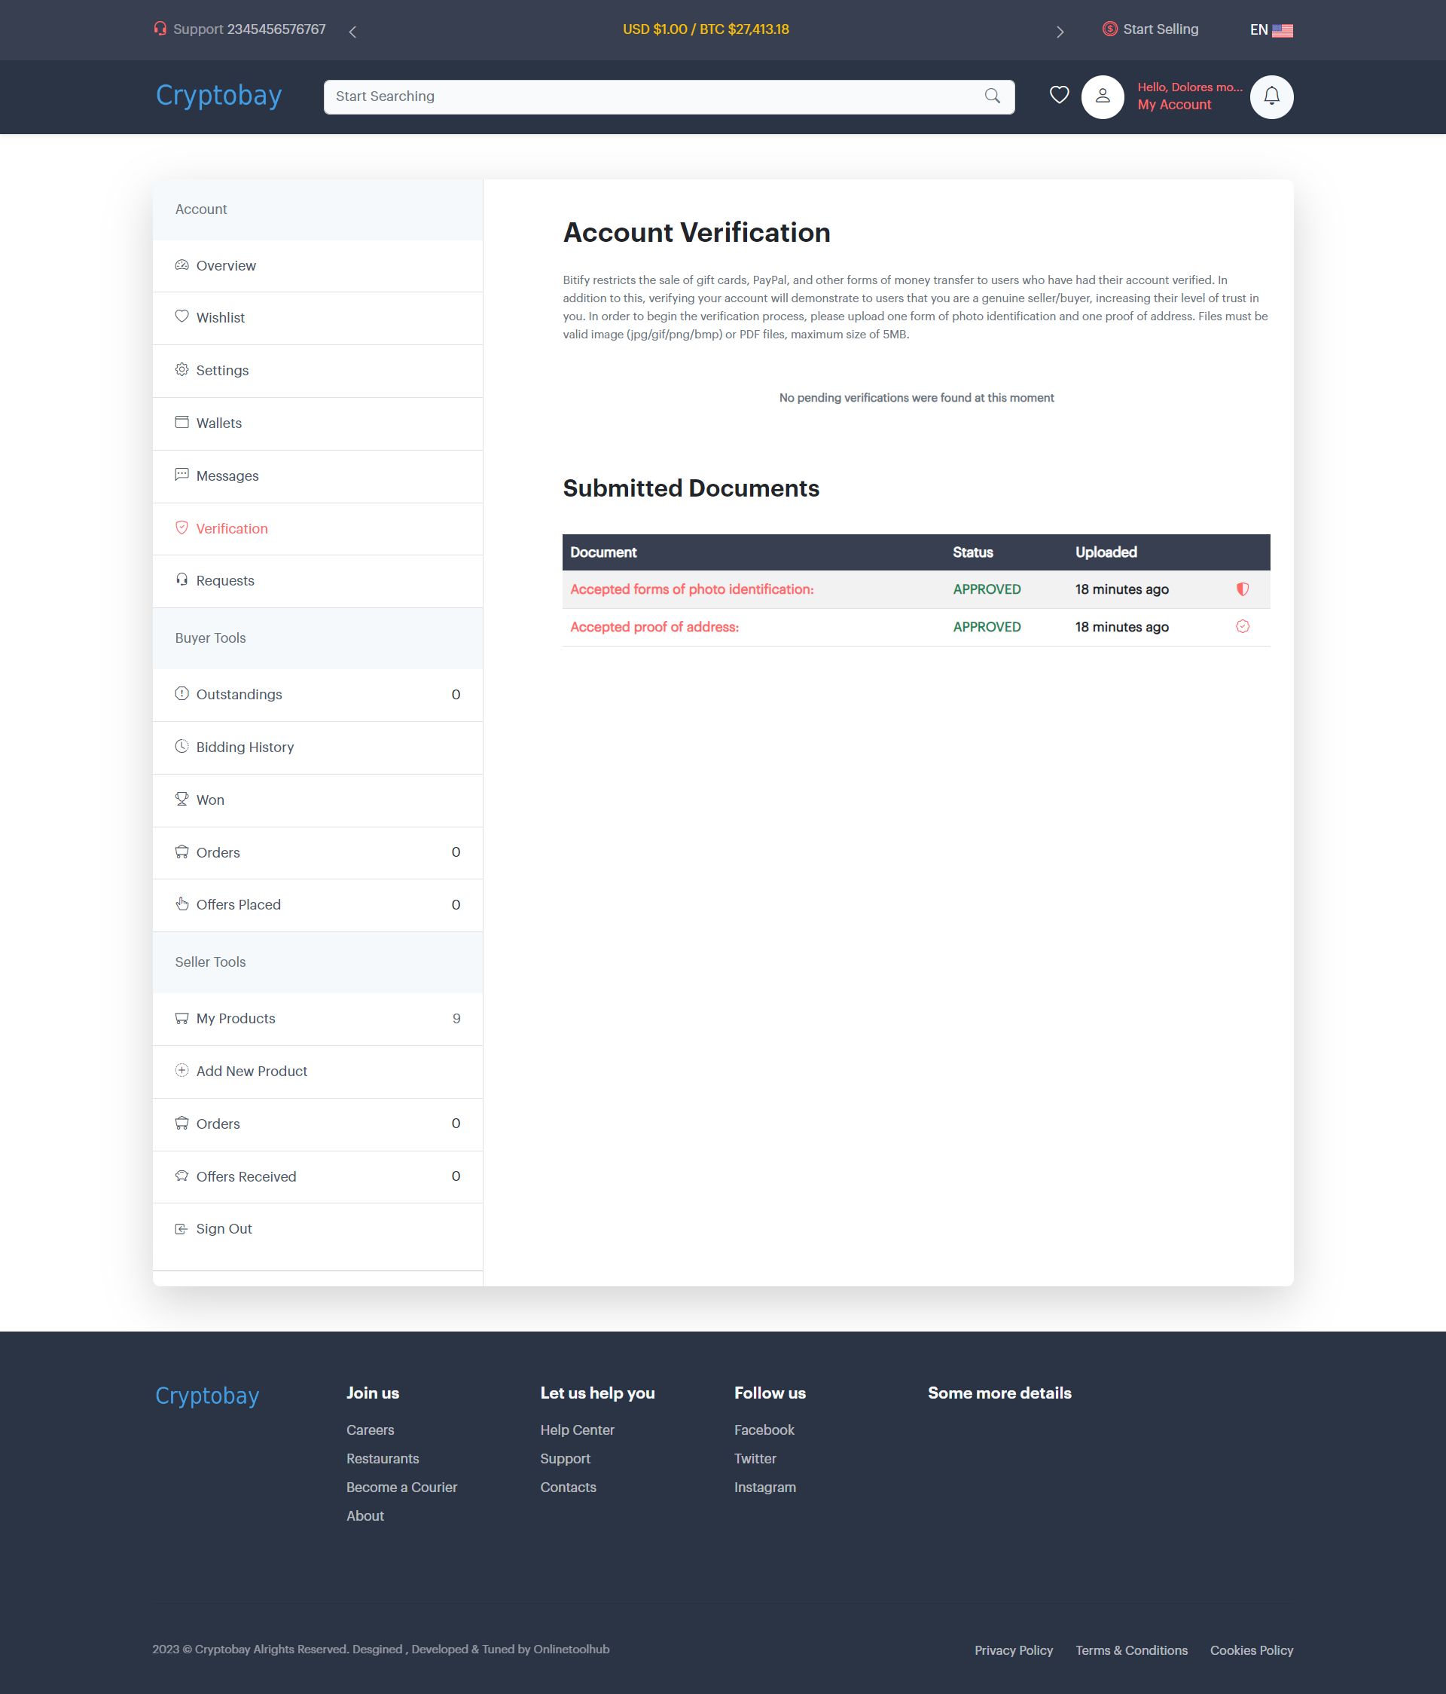
Task: Open the notifications bell icon
Action: [x=1271, y=96]
